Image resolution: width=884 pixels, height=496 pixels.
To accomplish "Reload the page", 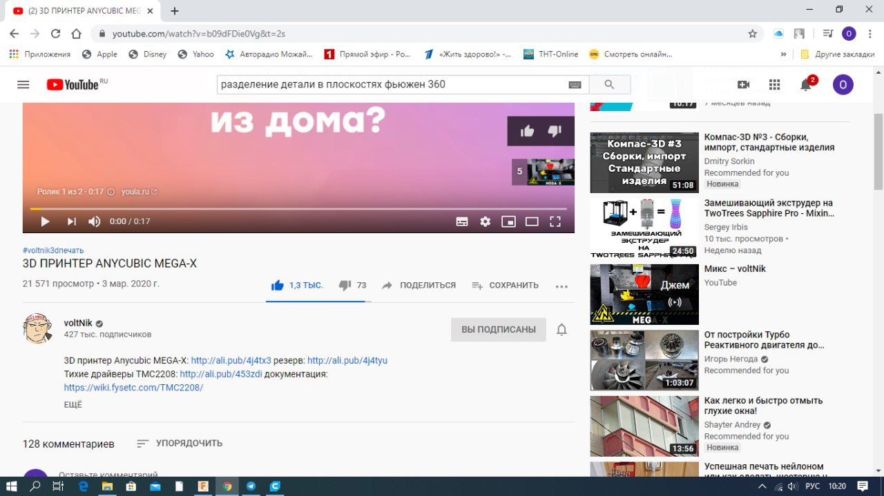I will click(55, 33).
